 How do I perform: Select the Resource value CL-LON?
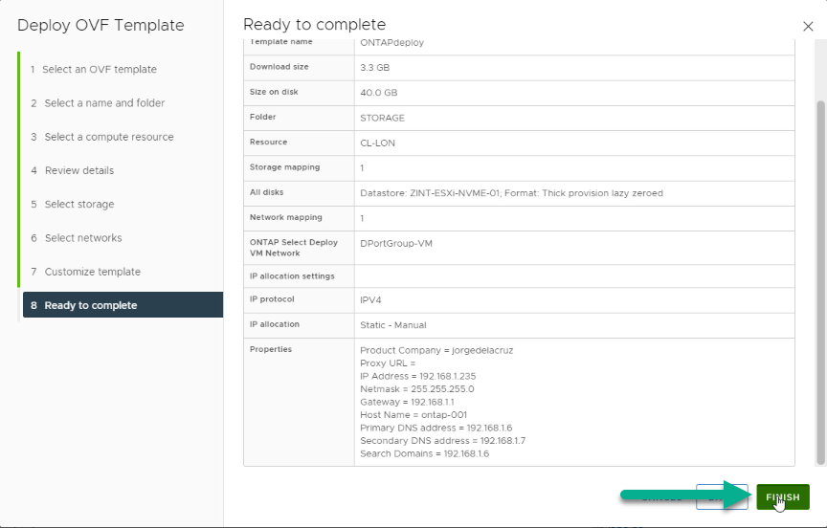click(378, 143)
